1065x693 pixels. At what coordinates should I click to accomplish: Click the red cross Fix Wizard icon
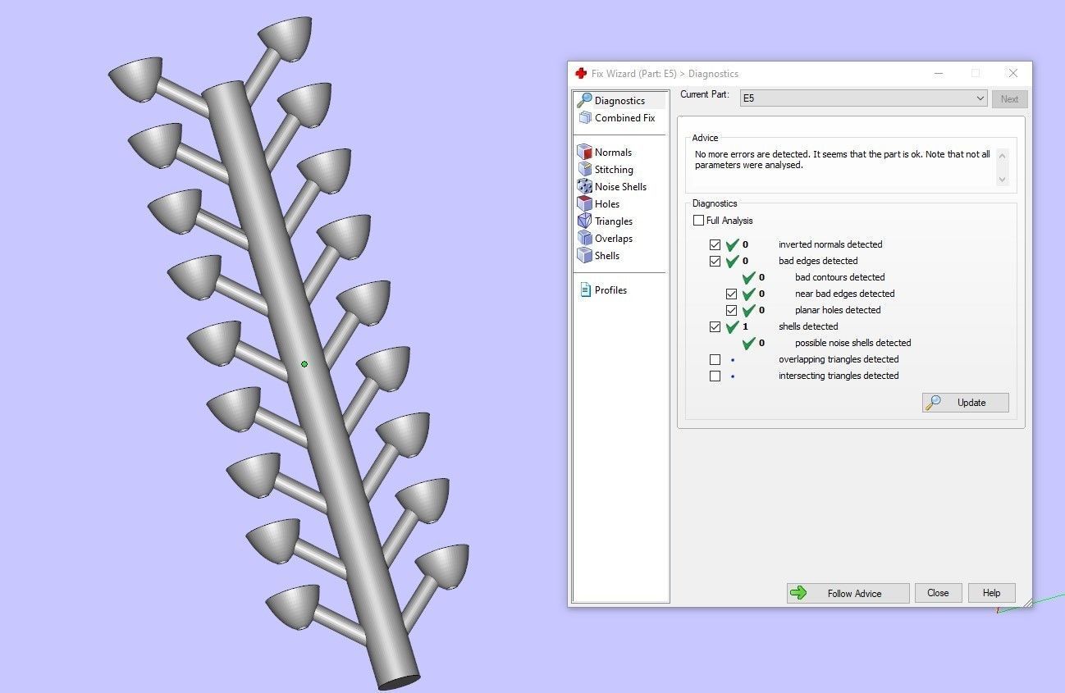(581, 73)
